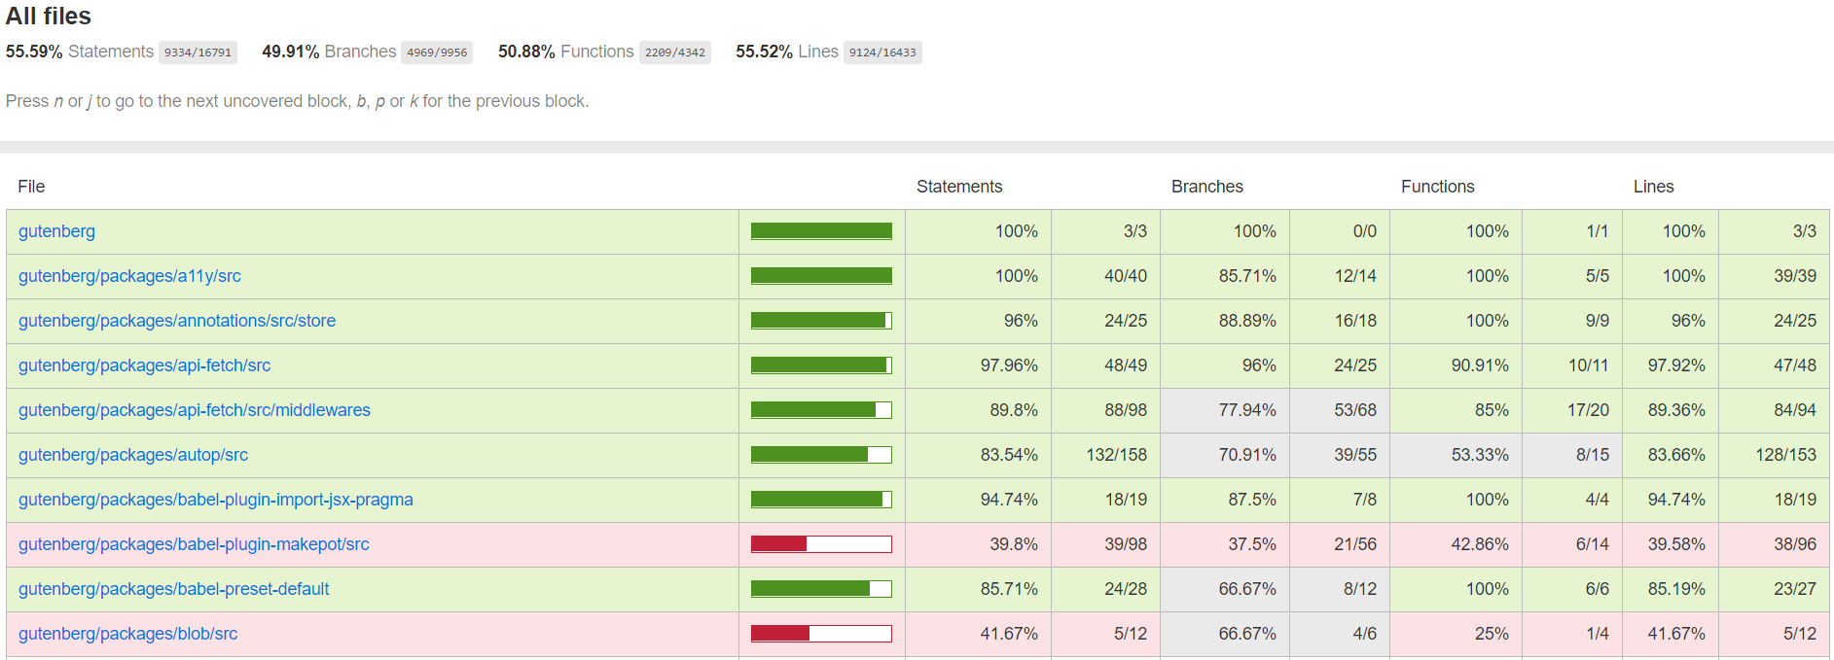Open gutenberg/packages/blob/src link
Viewport: 1834px width, 660px height.
(x=127, y=634)
